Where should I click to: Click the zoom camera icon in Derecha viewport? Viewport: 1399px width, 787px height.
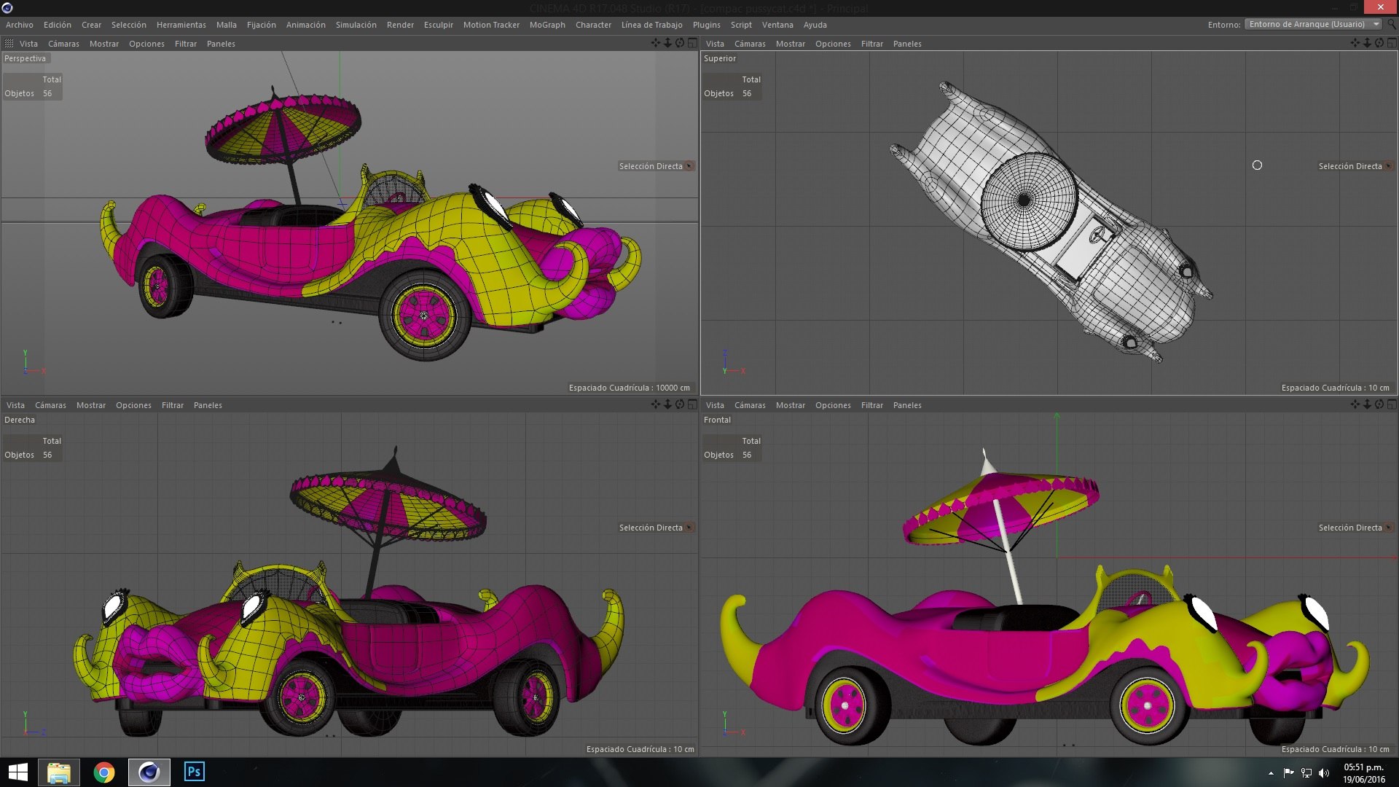pyautogui.click(x=667, y=404)
